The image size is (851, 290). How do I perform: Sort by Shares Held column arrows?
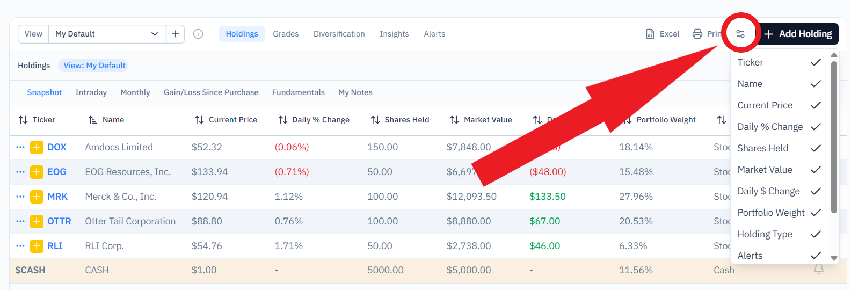point(375,120)
